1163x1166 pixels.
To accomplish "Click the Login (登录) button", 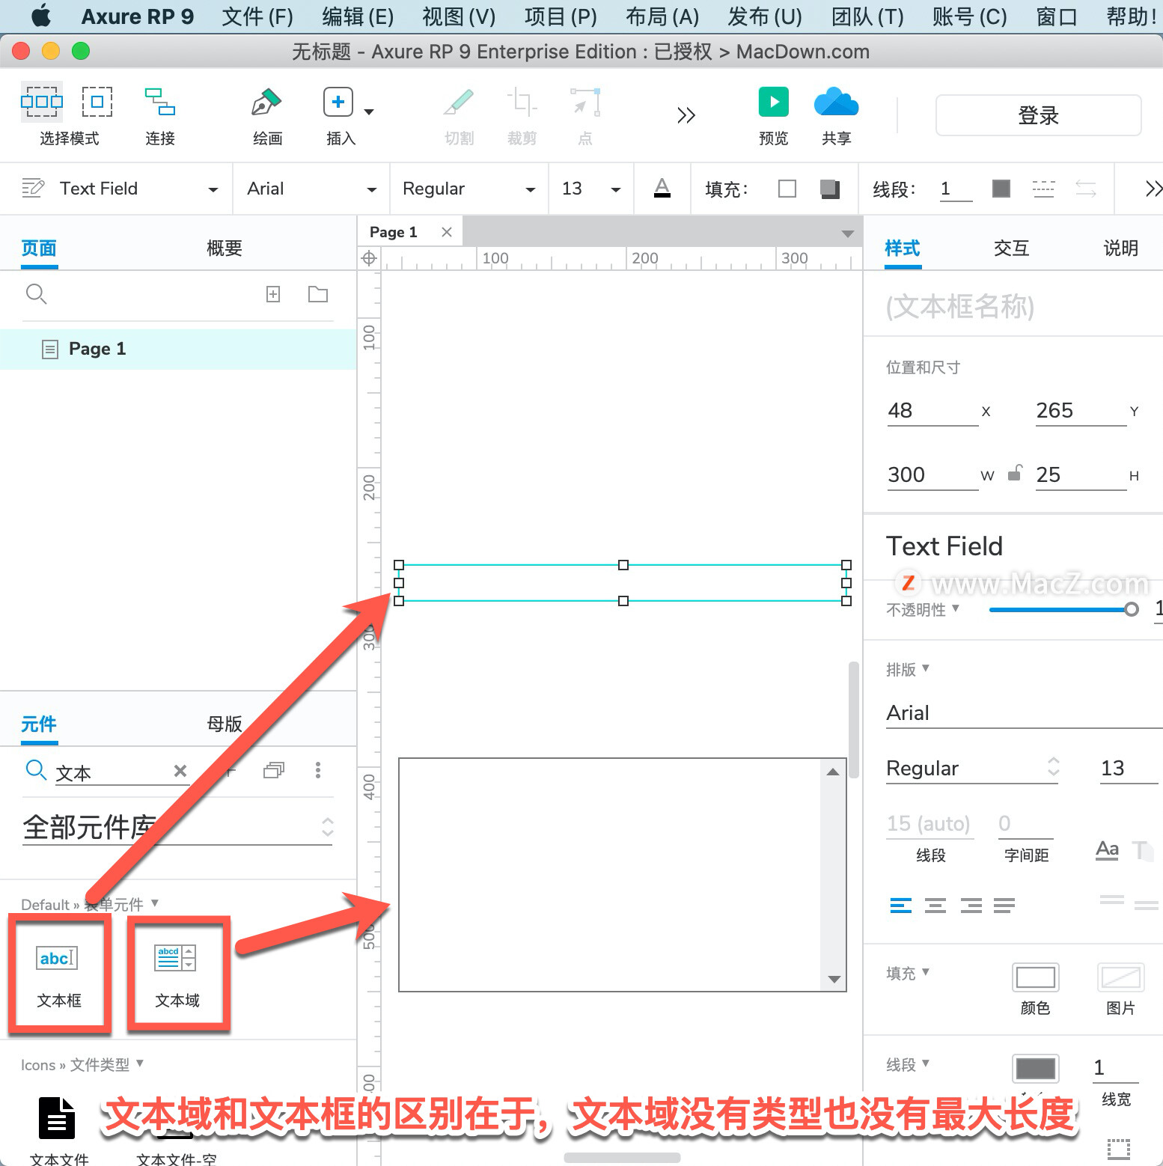I will 1038,115.
